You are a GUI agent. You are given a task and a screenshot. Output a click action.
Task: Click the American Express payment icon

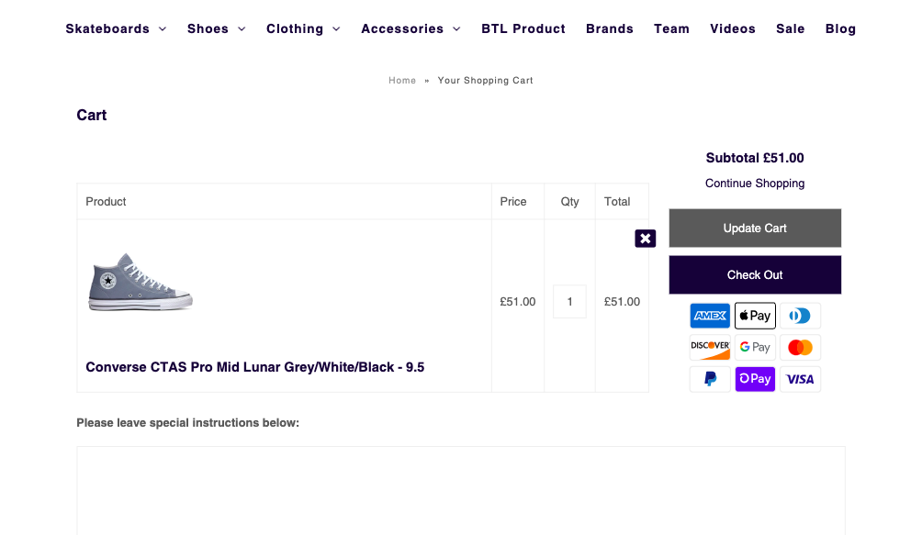pyautogui.click(x=710, y=316)
